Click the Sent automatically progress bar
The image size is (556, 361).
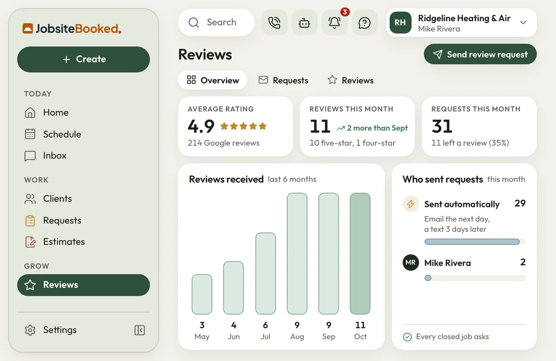475,242
